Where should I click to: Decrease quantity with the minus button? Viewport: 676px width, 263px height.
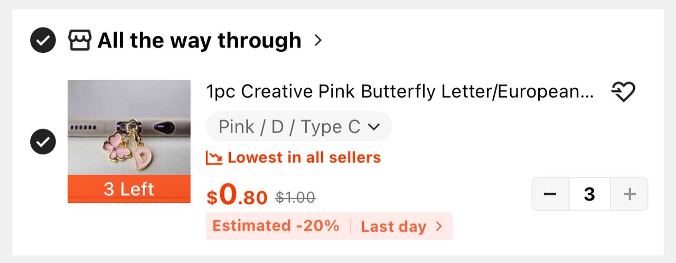pyautogui.click(x=550, y=194)
